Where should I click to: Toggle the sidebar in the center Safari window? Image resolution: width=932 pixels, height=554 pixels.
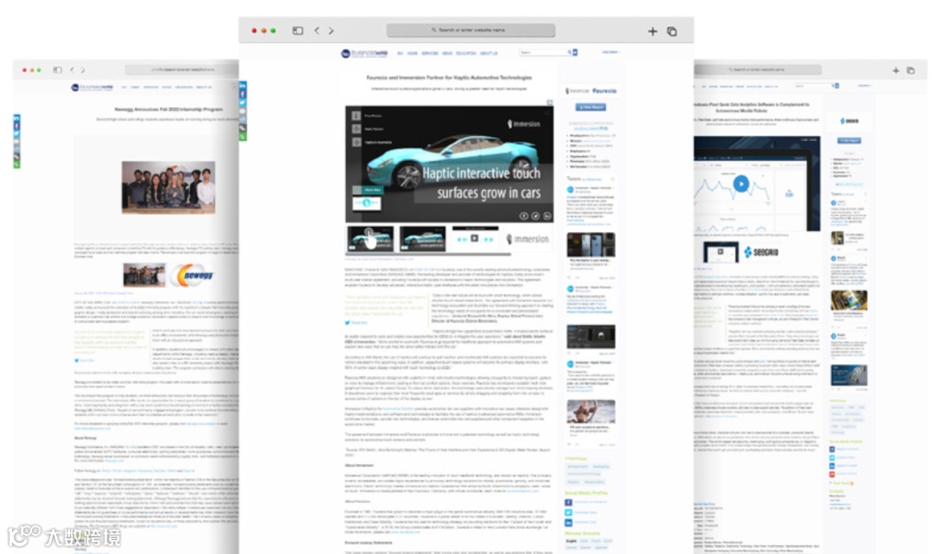pos(298,30)
